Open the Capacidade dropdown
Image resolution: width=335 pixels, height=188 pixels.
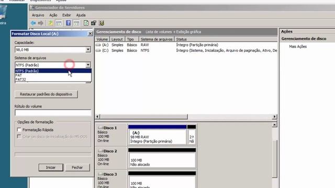click(x=88, y=50)
